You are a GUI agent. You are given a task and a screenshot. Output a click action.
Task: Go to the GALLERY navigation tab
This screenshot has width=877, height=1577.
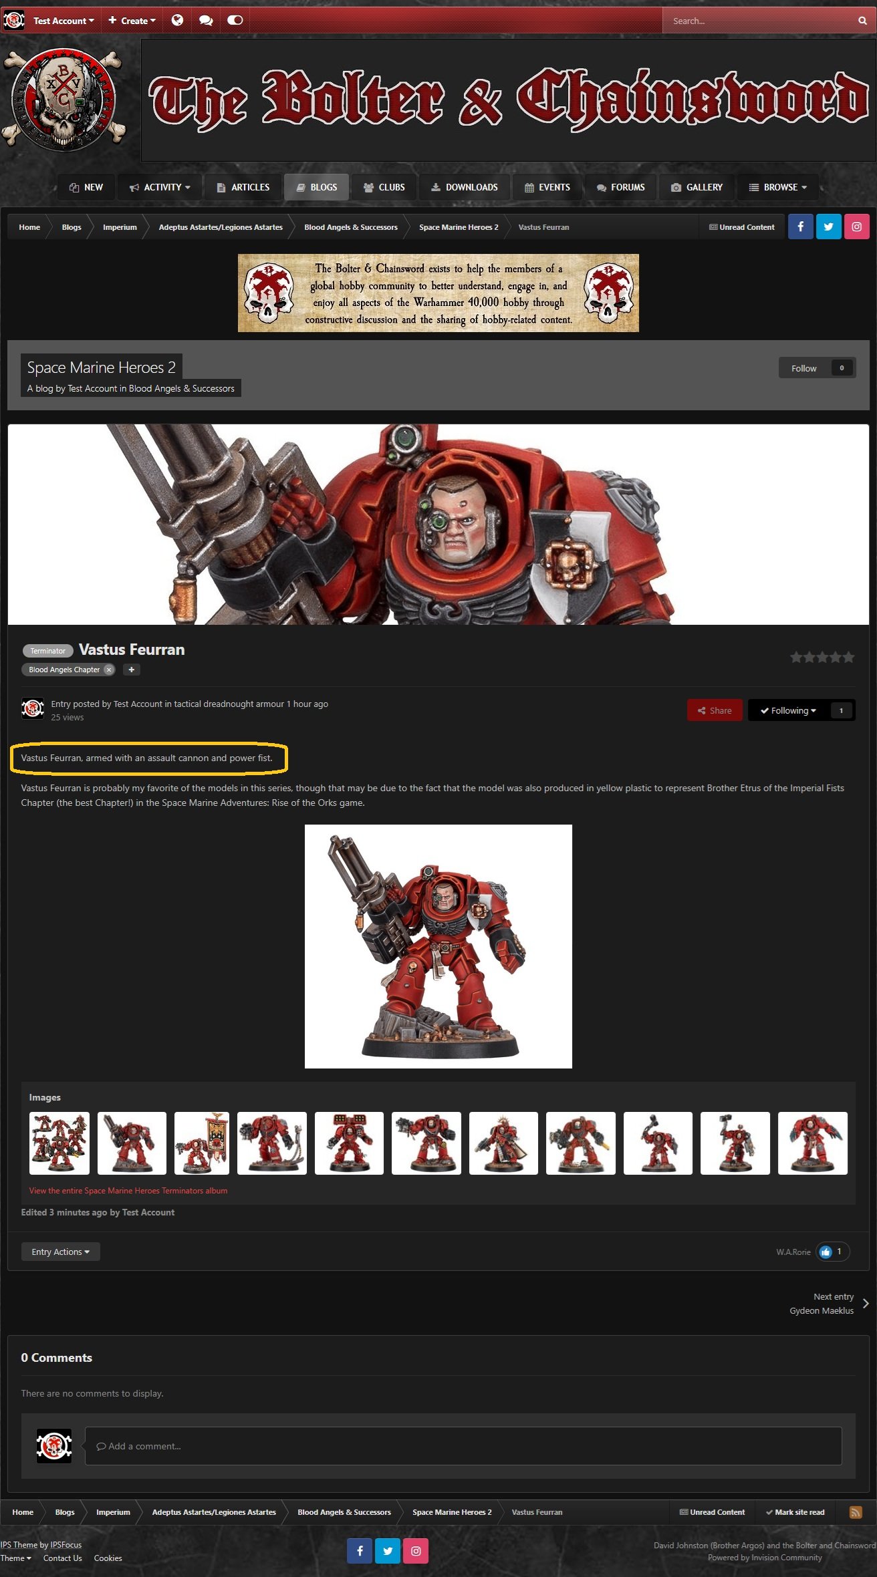coord(697,187)
